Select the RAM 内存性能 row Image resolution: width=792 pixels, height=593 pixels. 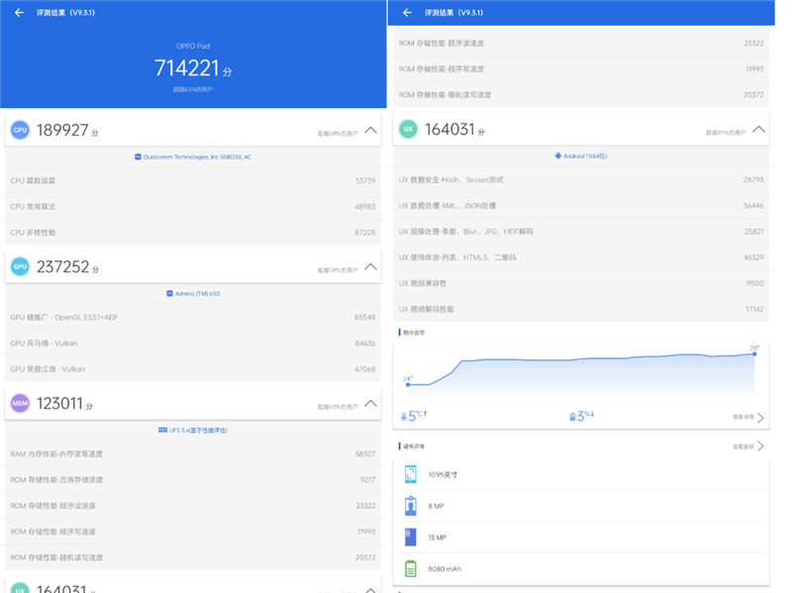[193, 454]
